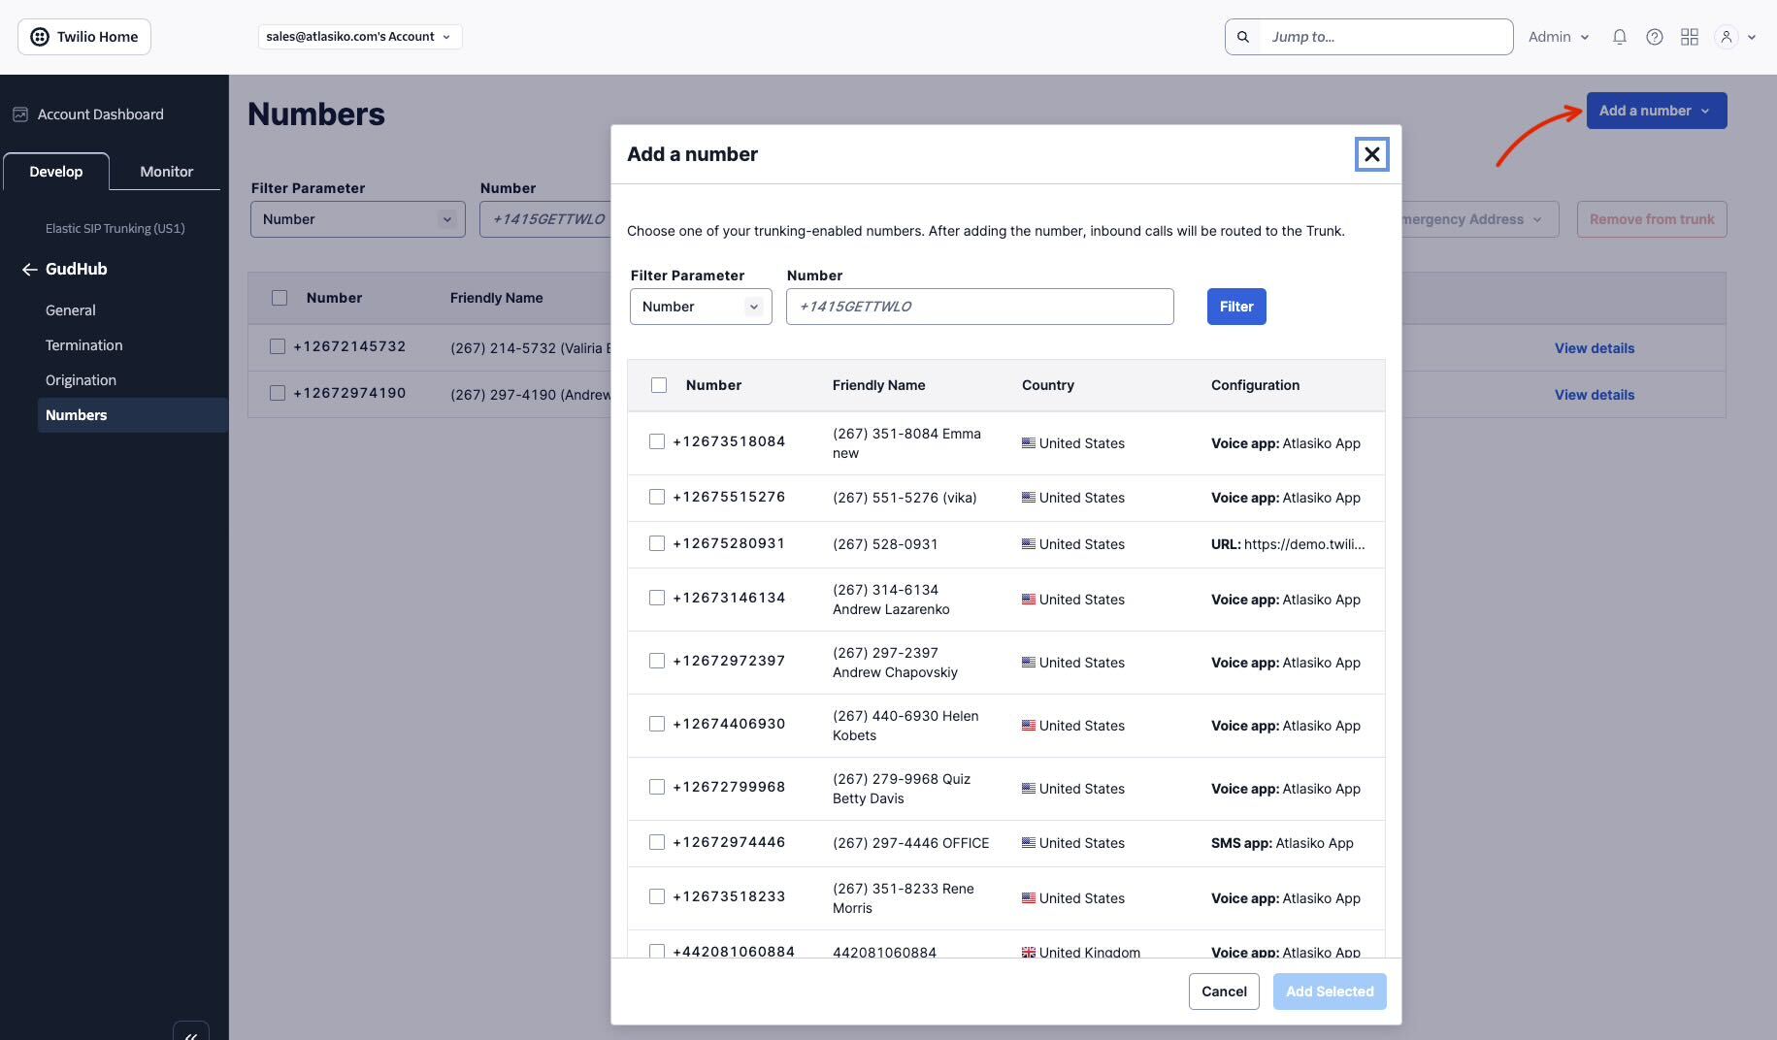Screen dimensions: 1777x1040
Task: Click the back arrow beside GudHub
Action: tap(30, 270)
